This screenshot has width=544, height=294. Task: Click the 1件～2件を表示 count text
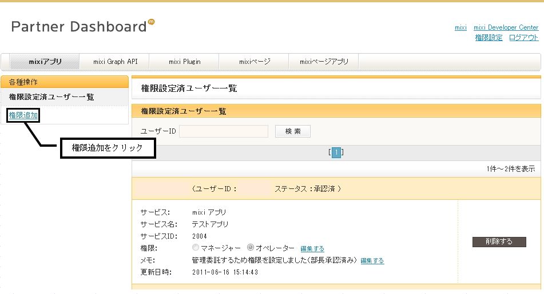point(511,169)
